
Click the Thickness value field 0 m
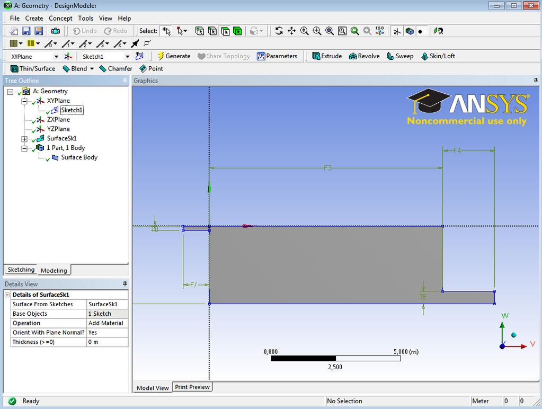(x=107, y=342)
